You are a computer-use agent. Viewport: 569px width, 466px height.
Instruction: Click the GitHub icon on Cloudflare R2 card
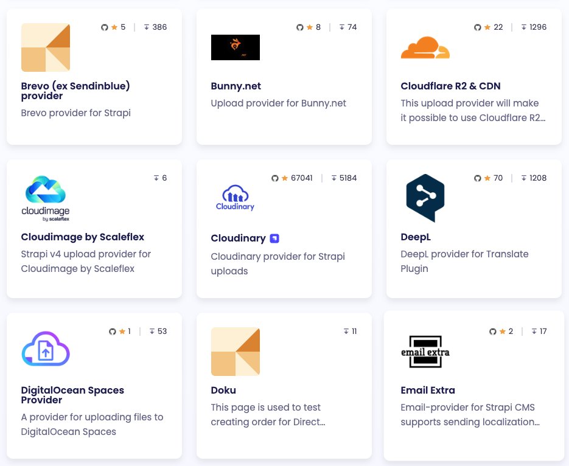(x=478, y=27)
